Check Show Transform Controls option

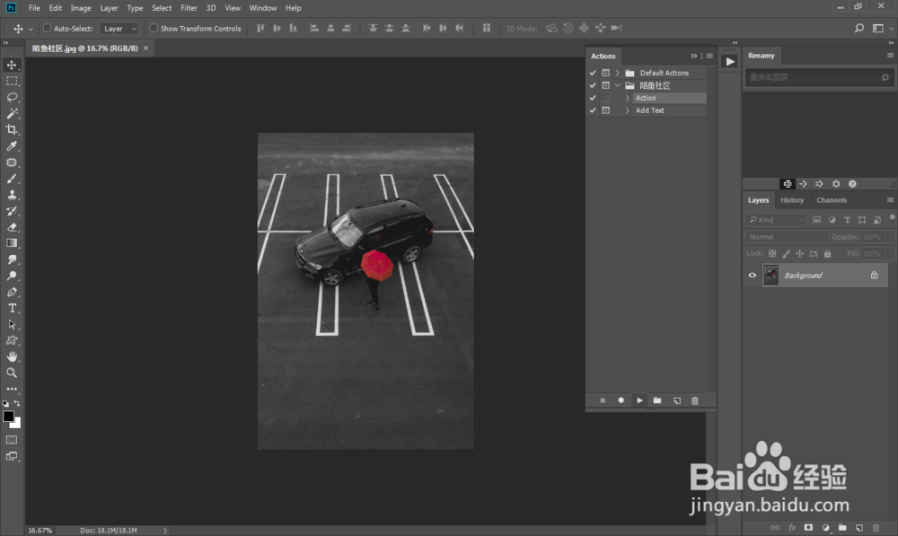click(x=154, y=29)
